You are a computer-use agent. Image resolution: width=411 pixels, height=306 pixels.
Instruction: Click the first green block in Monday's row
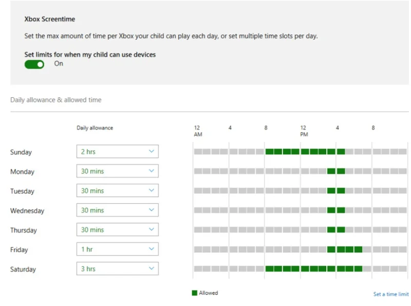coord(331,171)
